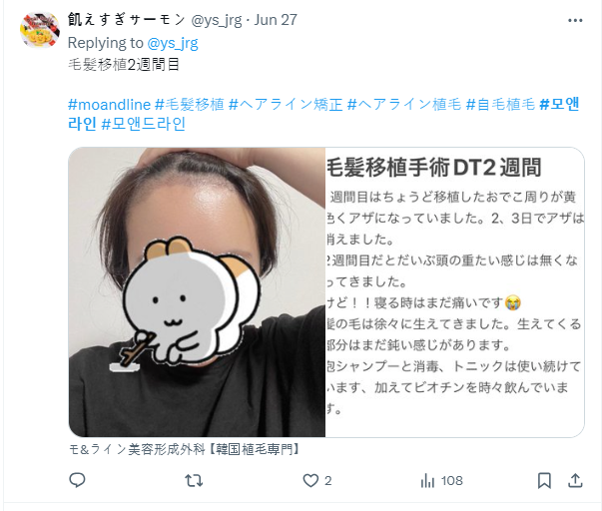Click the retweet arrows icon
The height and width of the screenshot is (511, 602).
(194, 480)
